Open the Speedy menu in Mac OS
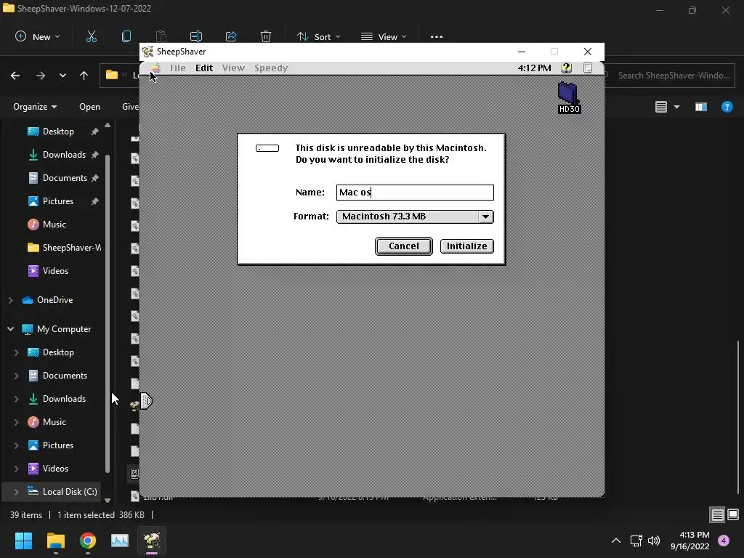 click(x=271, y=68)
